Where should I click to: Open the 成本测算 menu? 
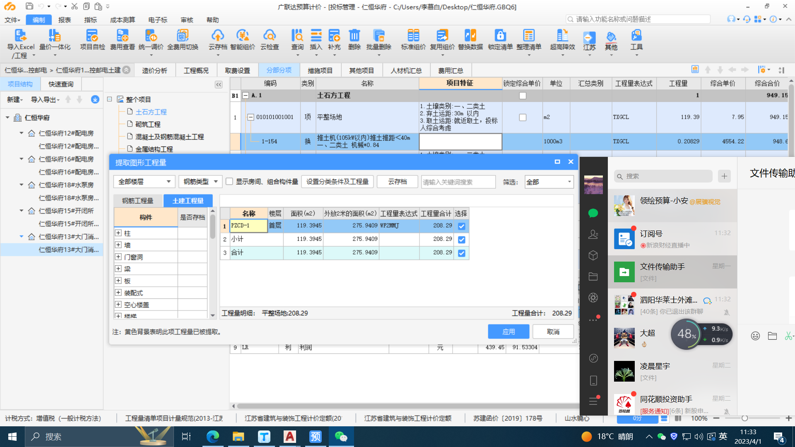point(123,20)
